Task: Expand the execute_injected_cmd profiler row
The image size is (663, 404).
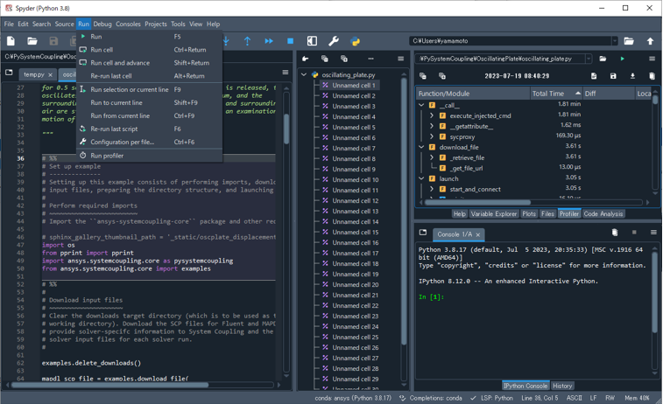Action: coord(432,115)
